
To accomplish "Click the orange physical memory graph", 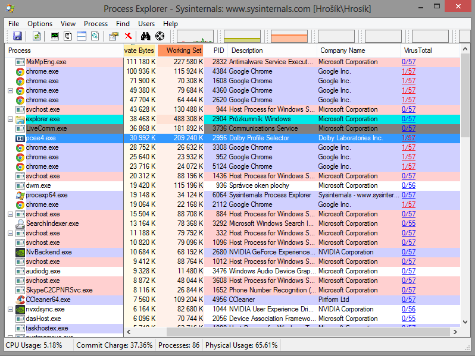I will 289,36.
